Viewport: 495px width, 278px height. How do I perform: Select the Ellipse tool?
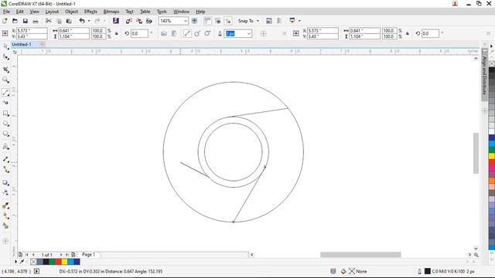[5, 124]
